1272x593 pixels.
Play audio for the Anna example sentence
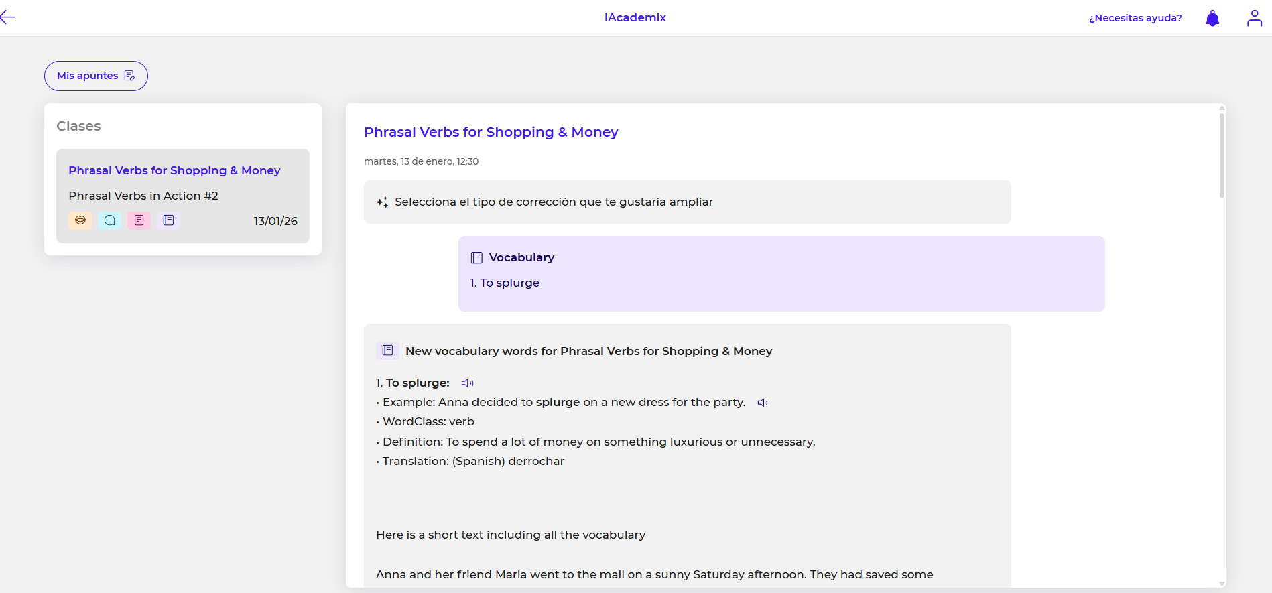tap(762, 403)
